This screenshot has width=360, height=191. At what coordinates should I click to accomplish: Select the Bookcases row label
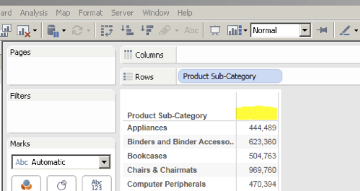pyautogui.click(x=147, y=156)
